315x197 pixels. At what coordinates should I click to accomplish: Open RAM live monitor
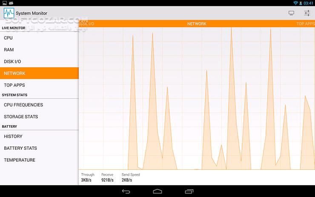click(x=39, y=50)
